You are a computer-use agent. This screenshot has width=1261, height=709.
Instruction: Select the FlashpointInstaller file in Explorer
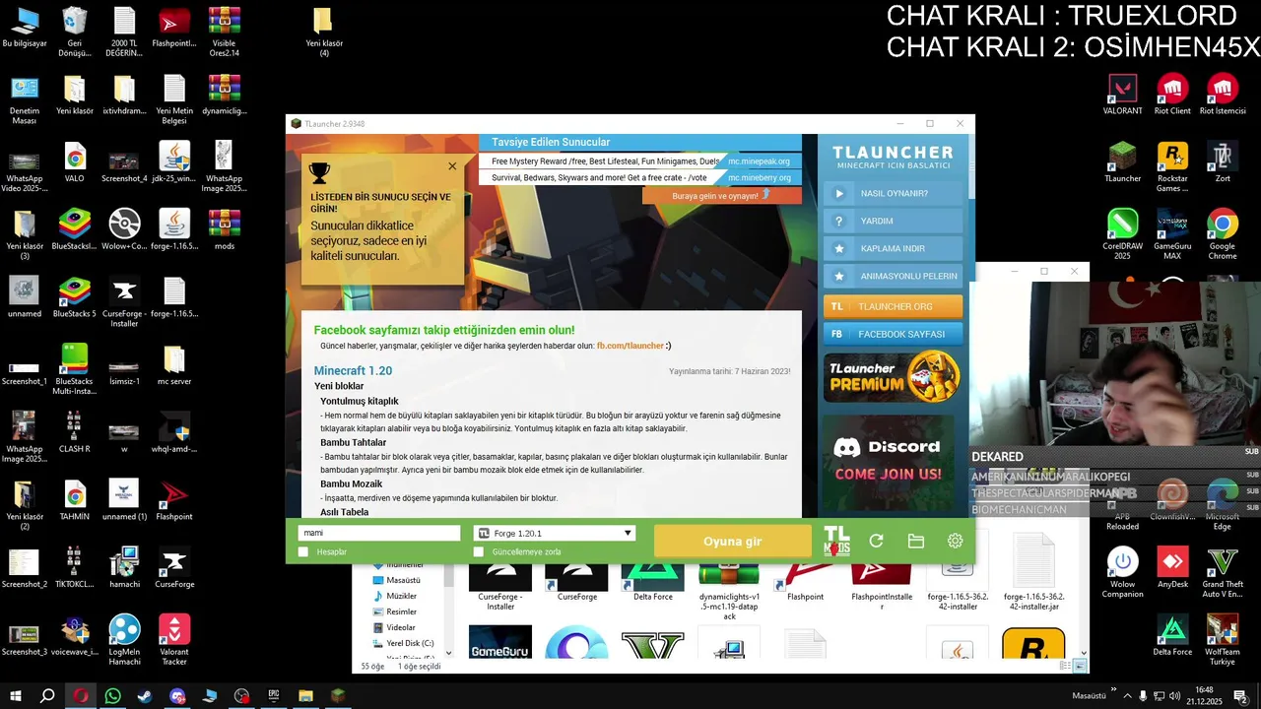pyautogui.click(x=882, y=585)
